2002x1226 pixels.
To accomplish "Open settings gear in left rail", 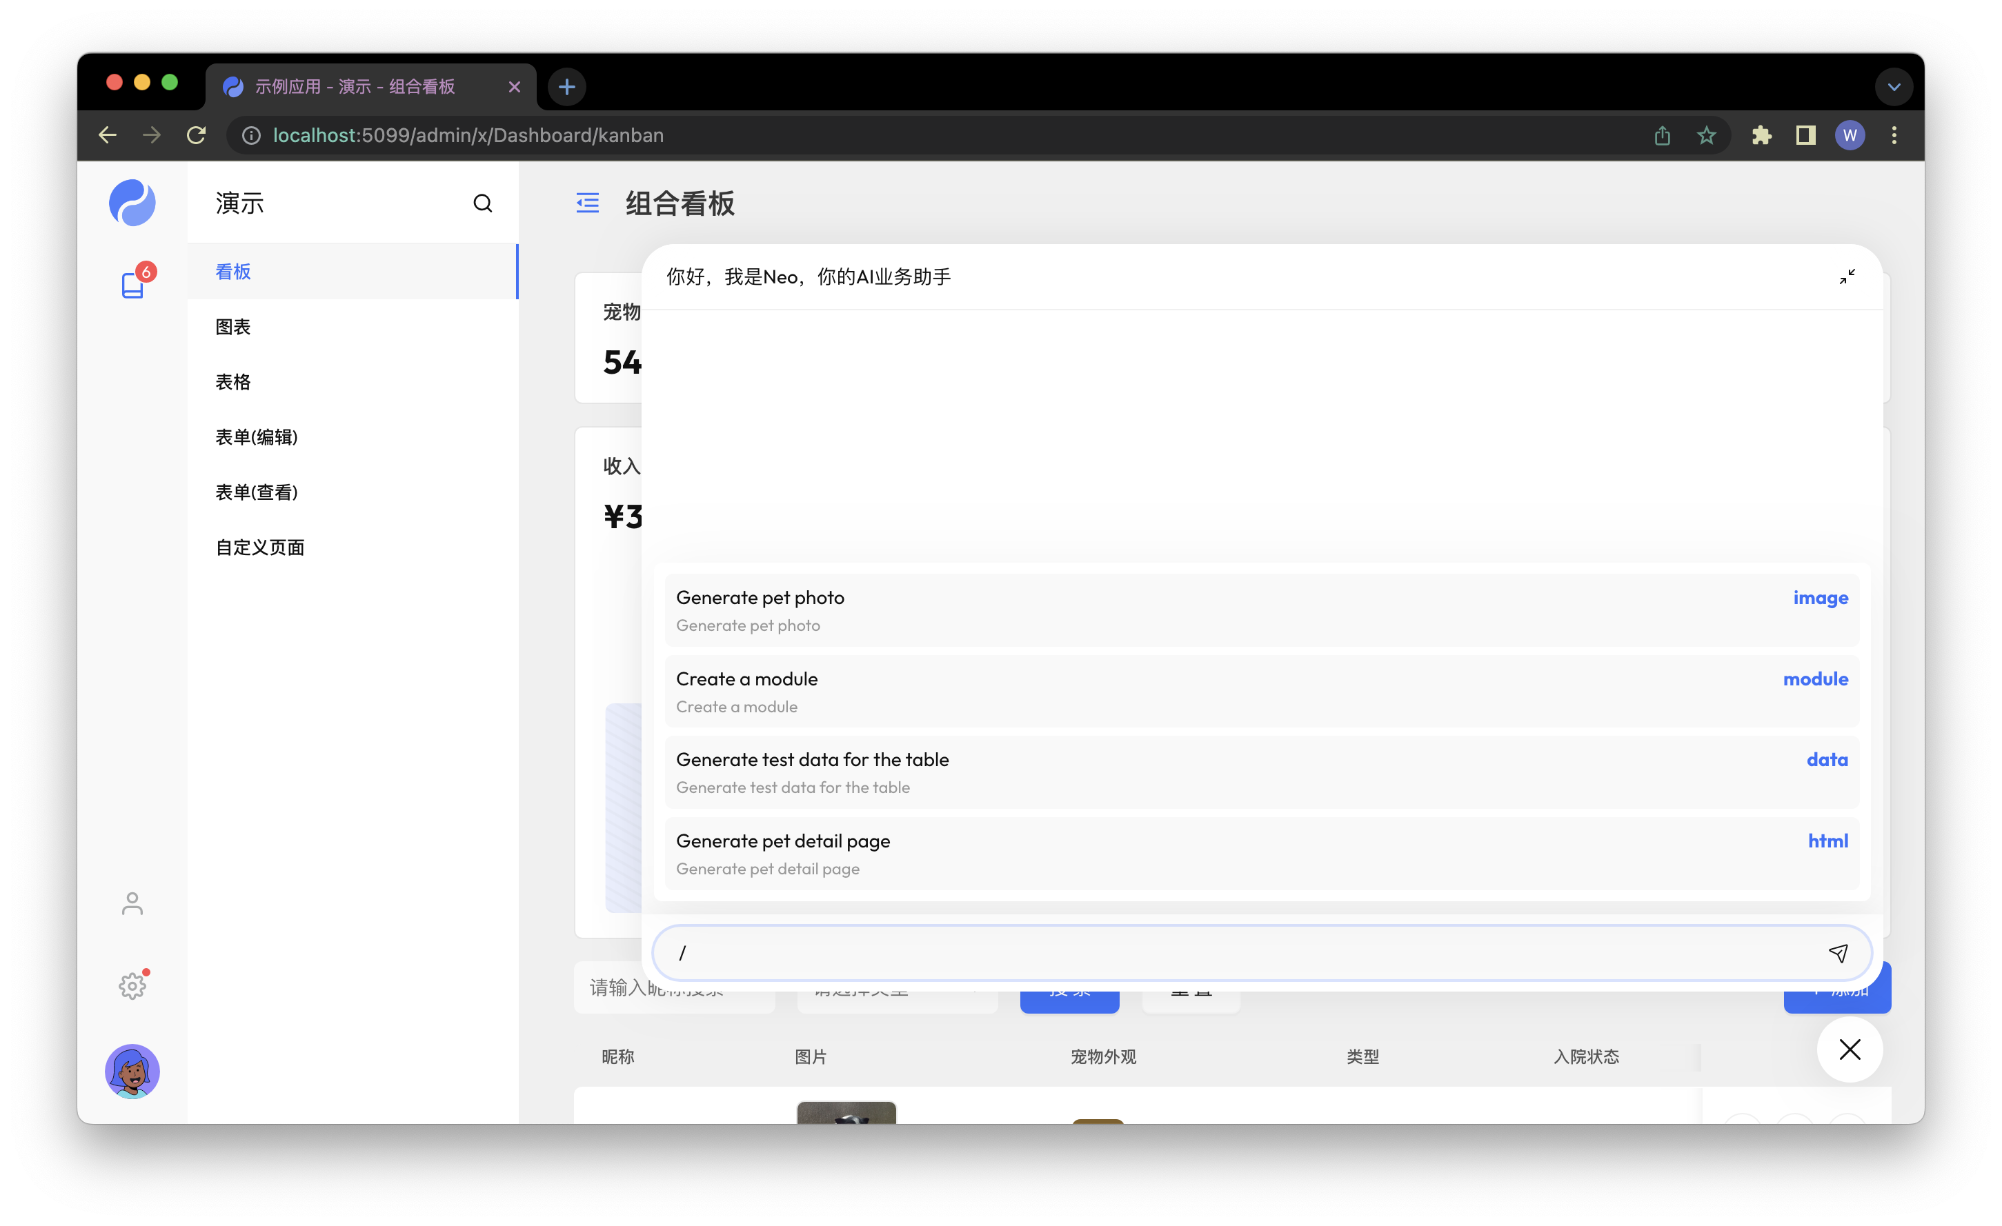I will (x=132, y=985).
